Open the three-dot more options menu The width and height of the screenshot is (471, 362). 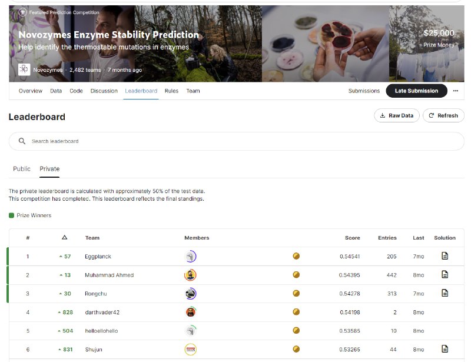(x=456, y=91)
